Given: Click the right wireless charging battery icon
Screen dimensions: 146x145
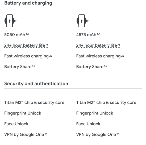Looking at the screenshot, I should (x=82, y=21).
